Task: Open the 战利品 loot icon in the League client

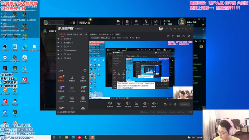Action: (136, 22)
